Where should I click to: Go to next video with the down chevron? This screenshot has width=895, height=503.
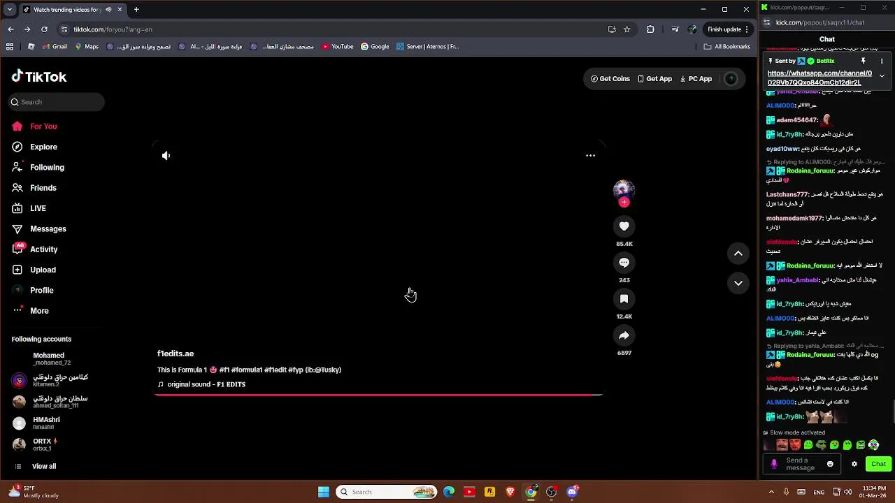(738, 283)
